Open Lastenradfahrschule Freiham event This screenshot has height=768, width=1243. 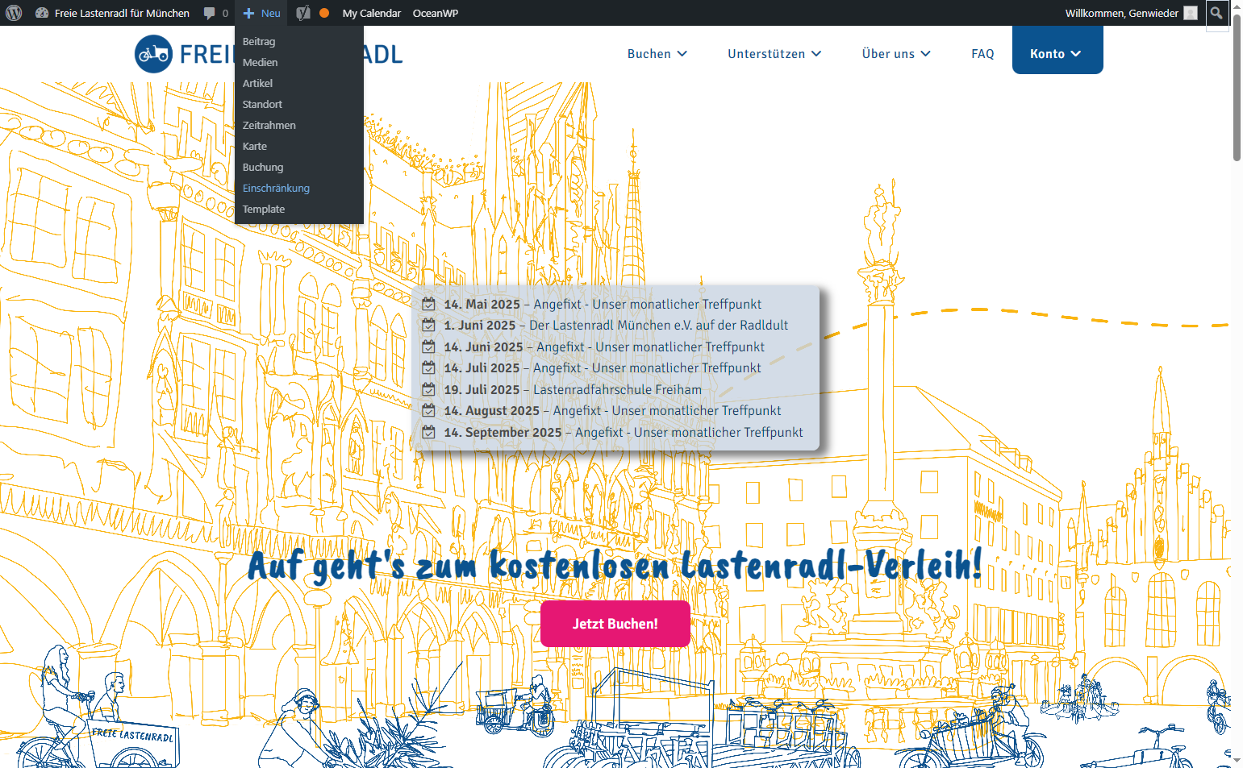[x=617, y=389]
